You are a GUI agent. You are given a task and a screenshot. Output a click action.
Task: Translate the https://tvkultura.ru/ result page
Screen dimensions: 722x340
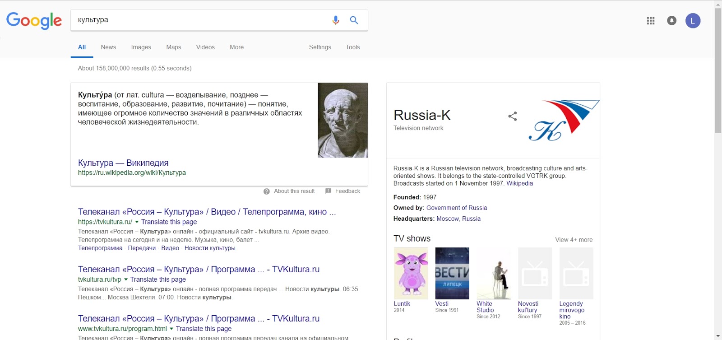point(169,222)
